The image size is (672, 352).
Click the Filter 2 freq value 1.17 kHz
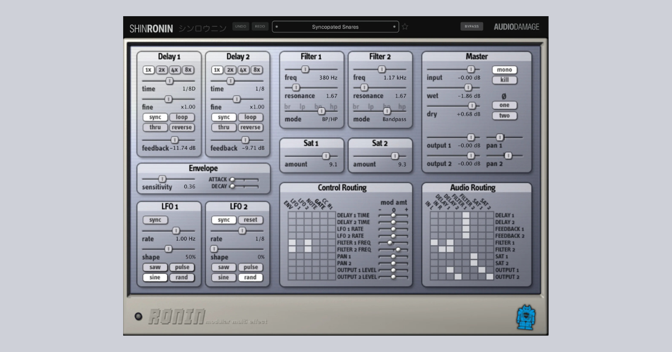395,78
